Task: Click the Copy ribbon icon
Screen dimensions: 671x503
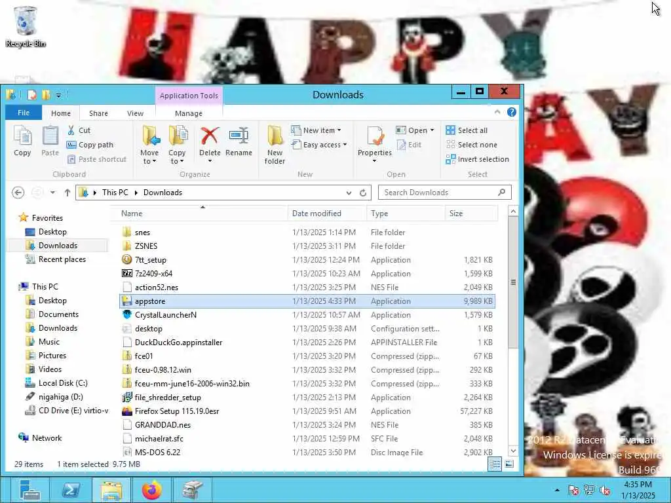Action: [22, 141]
